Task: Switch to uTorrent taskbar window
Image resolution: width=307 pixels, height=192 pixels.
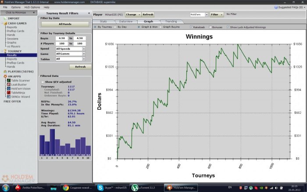Action: click(146, 188)
